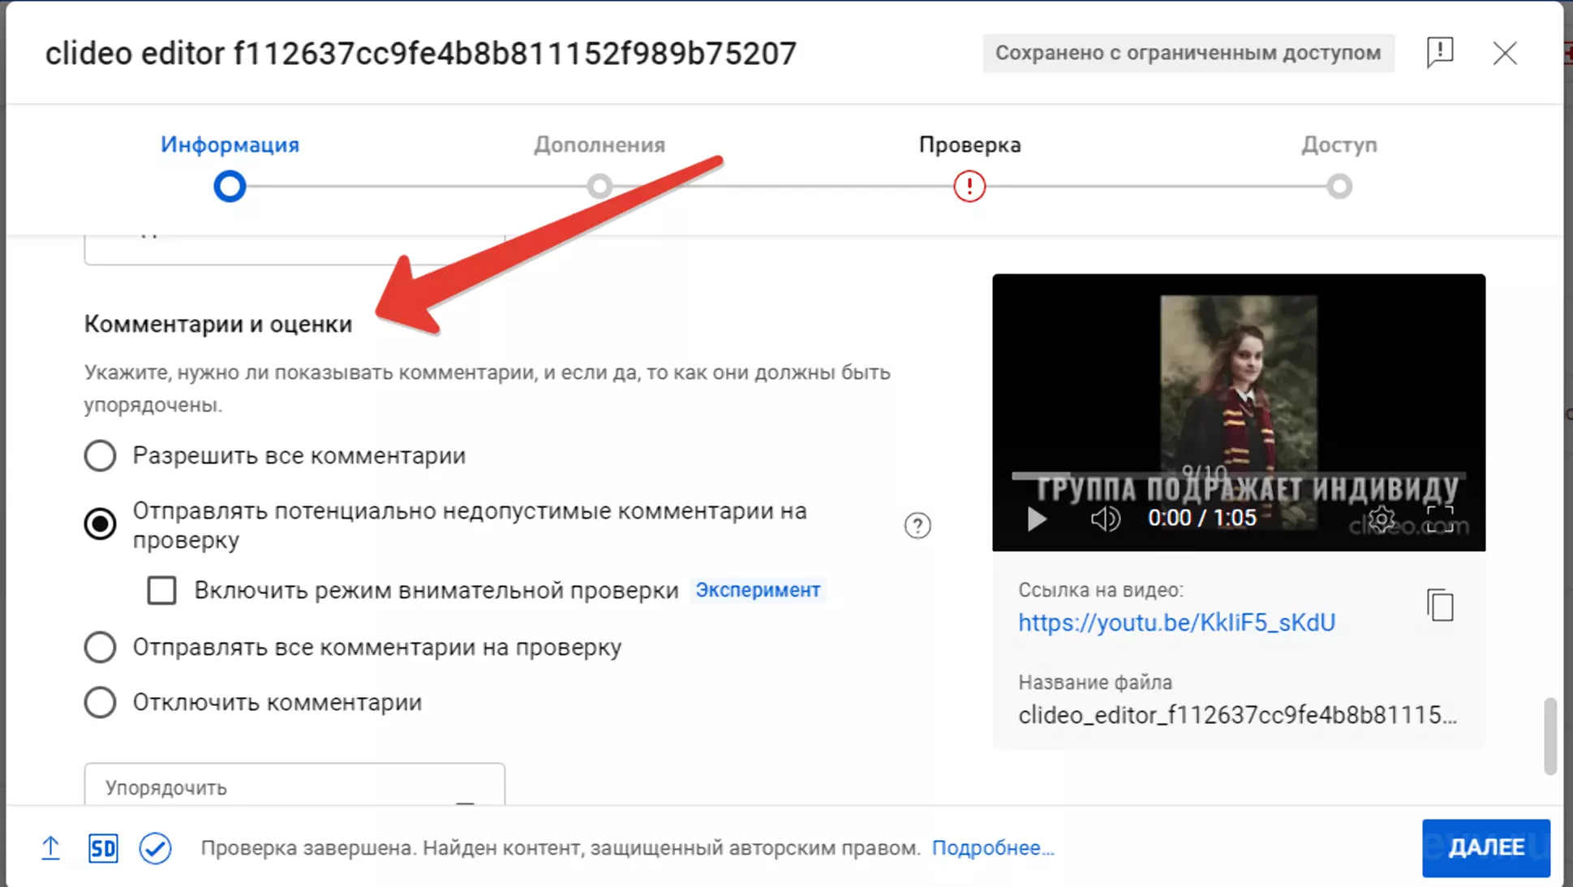Screen dimensions: 1573x887
Task: Click the checks complete checkmark icon
Action: point(155,848)
